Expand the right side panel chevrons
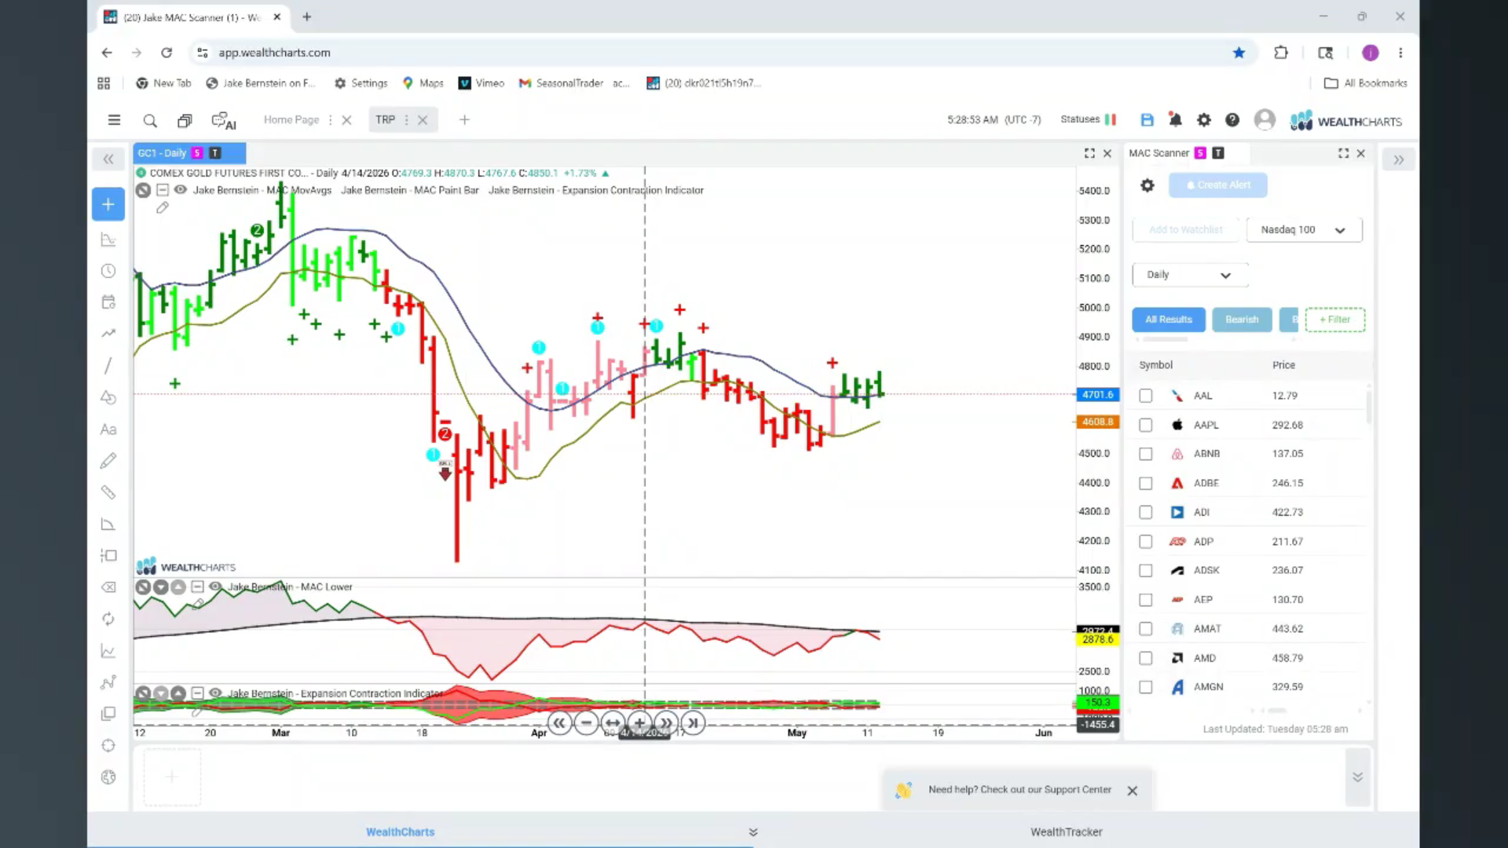Image resolution: width=1508 pixels, height=848 pixels. coord(1399,159)
